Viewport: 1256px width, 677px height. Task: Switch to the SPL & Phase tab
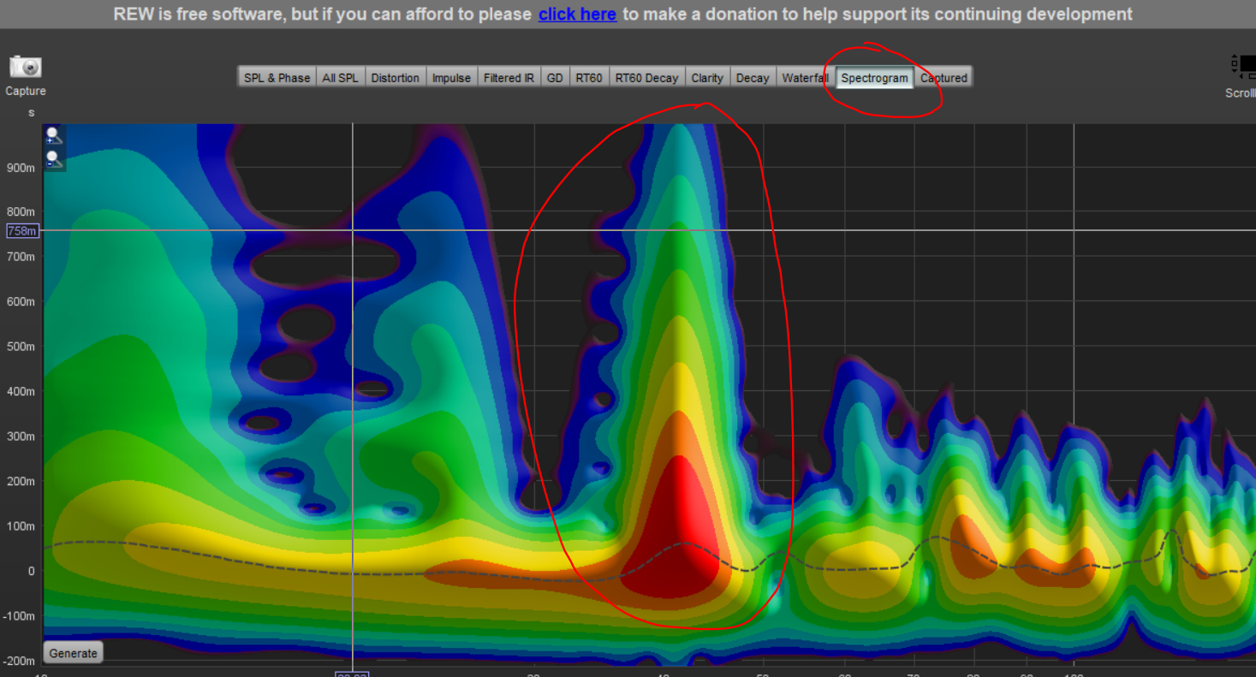click(x=277, y=78)
